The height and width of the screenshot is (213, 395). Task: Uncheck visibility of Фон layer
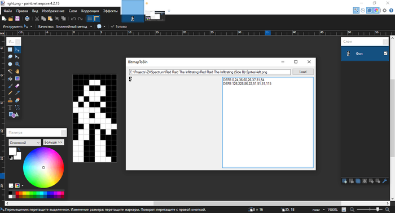pos(385,54)
